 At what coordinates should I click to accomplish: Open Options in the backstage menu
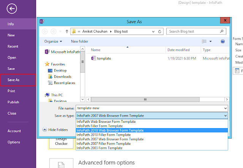click(18, 142)
